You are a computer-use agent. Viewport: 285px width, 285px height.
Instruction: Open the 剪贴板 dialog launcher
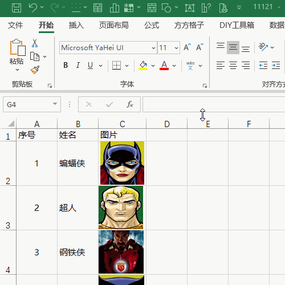[x=50, y=86]
